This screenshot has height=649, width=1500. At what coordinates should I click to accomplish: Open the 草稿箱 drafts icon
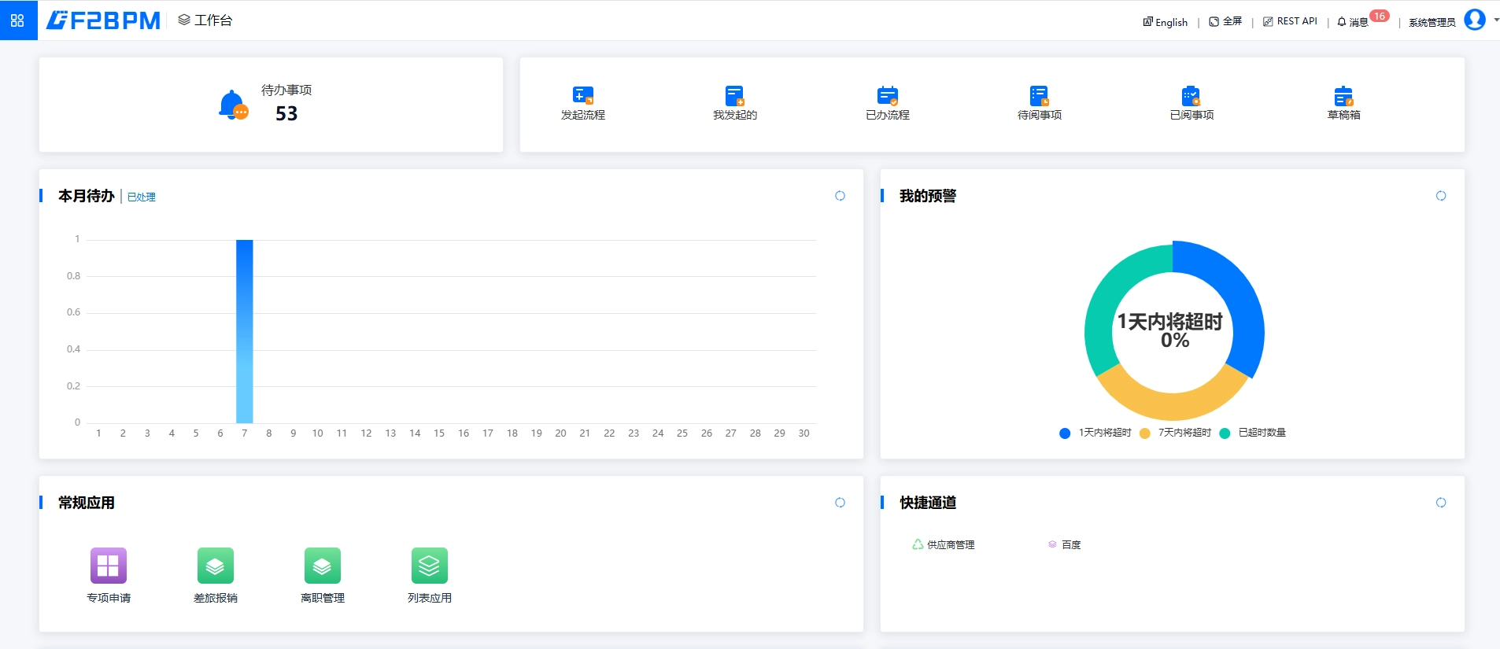[x=1343, y=95]
